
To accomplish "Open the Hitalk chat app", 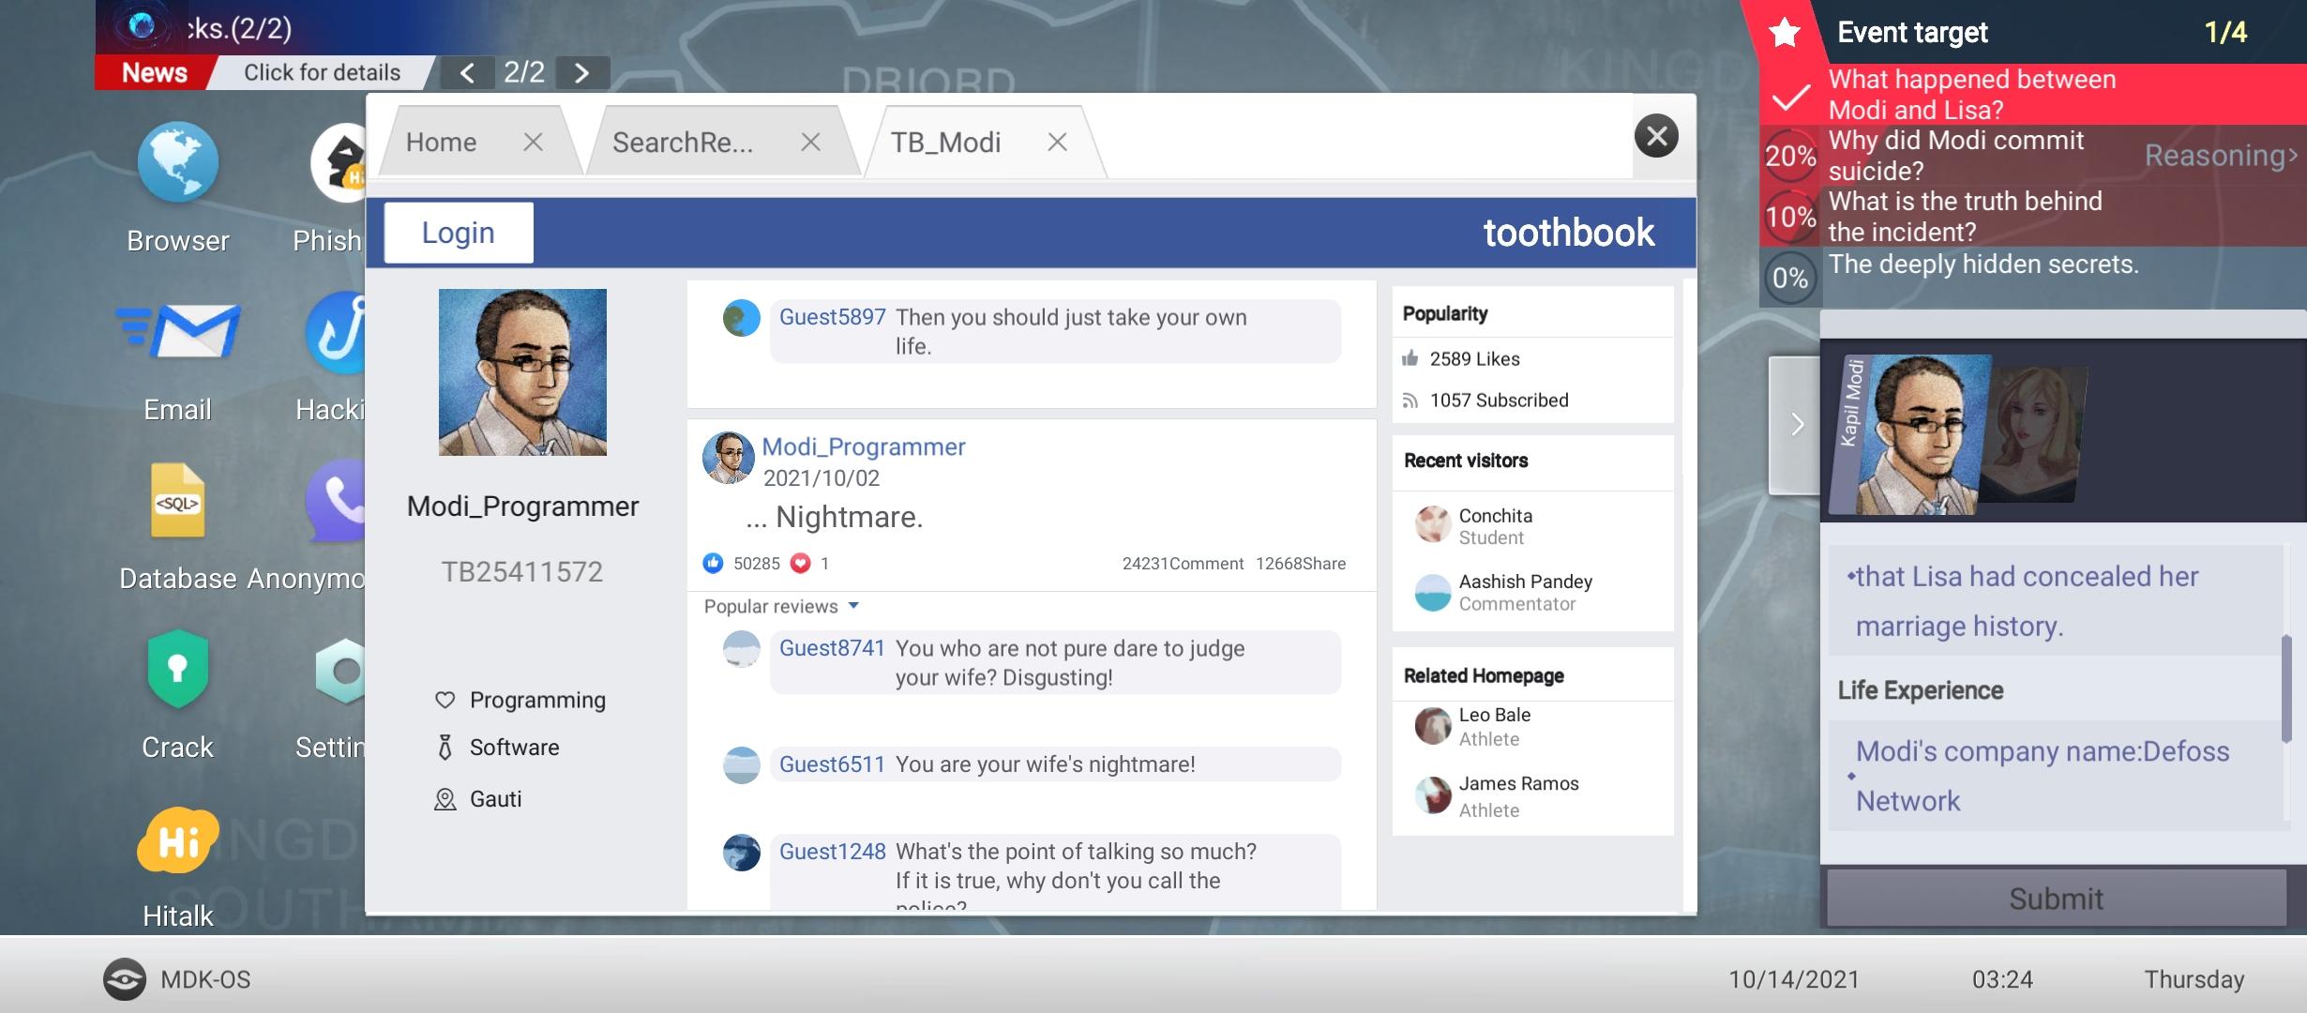I will pos(177,839).
